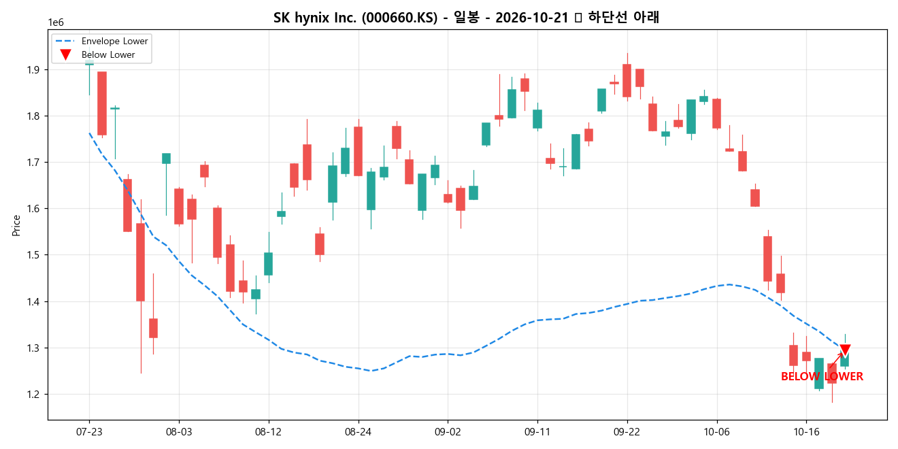Screen dimensions: 898x449
Task: Click the 08-03 x-axis date label
Action: (178, 432)
